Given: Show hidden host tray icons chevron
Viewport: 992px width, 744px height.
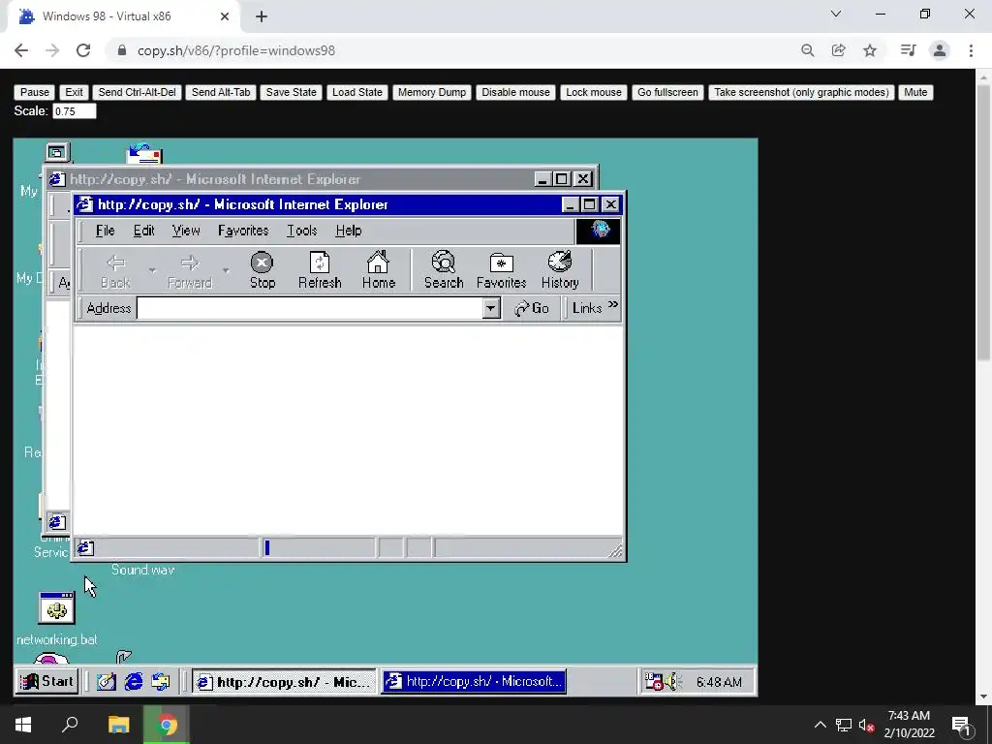Looking at the screenshot, I should (820, 725).
